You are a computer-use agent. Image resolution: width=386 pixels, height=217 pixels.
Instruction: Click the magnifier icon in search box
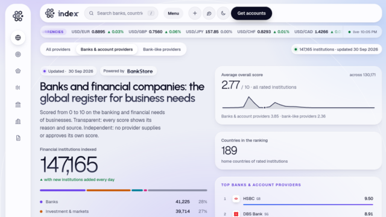[91, 13]
